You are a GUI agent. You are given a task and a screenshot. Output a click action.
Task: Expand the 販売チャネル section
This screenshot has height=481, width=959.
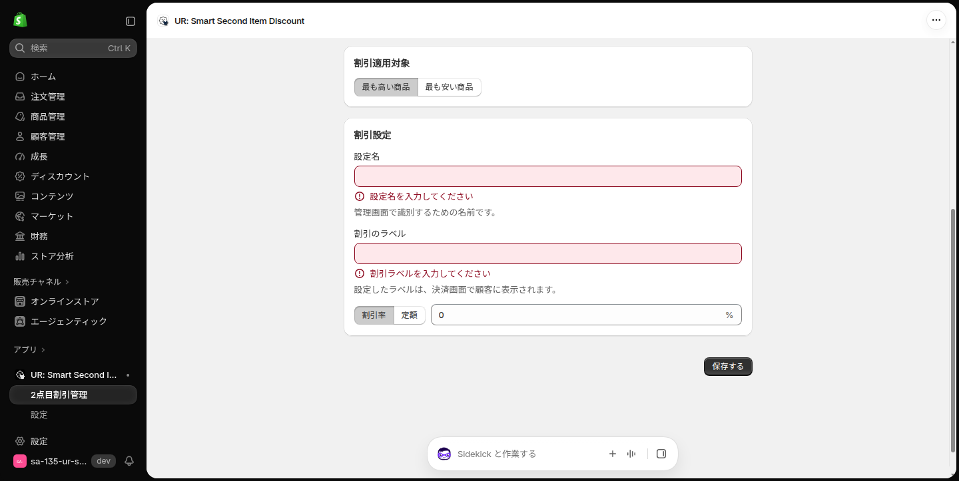pyautogui.click(x=41, y=281)
